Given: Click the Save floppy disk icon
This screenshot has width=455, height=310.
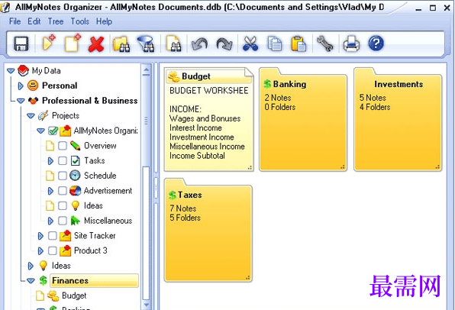Looking at the screenshot, I should (x=21, y=44).
